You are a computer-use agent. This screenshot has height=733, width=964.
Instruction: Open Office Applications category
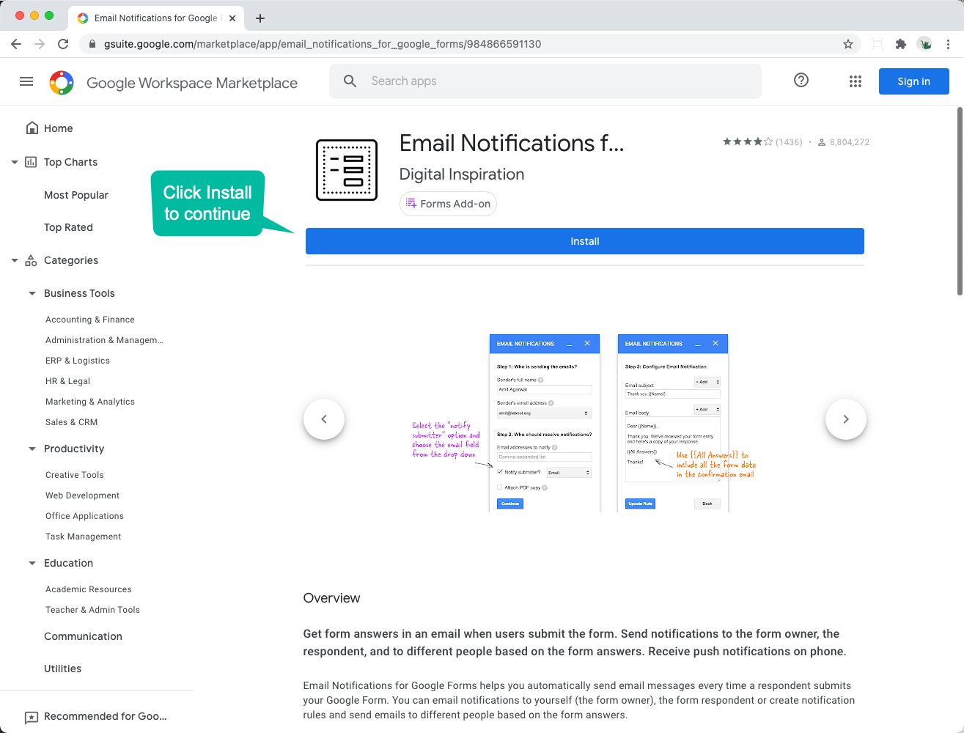(84, 516)
